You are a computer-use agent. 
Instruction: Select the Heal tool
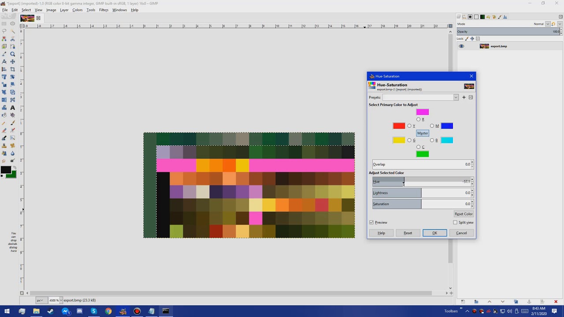12,145
